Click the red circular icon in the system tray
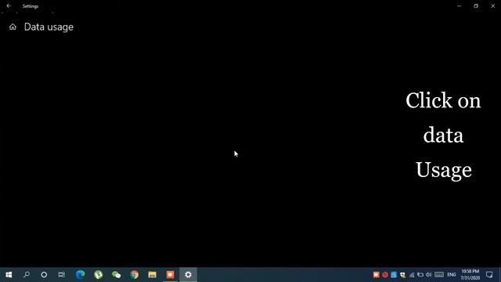 [385, 275]
